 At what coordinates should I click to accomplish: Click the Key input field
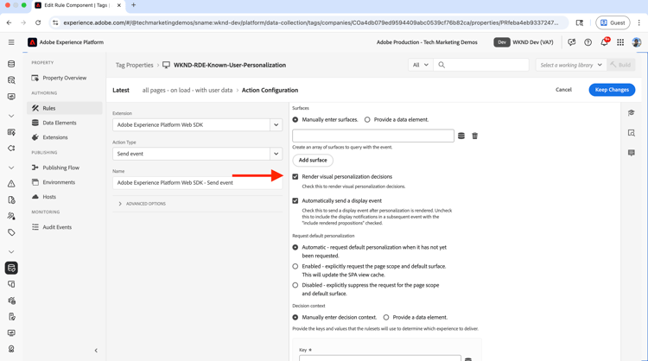(380, 358)
